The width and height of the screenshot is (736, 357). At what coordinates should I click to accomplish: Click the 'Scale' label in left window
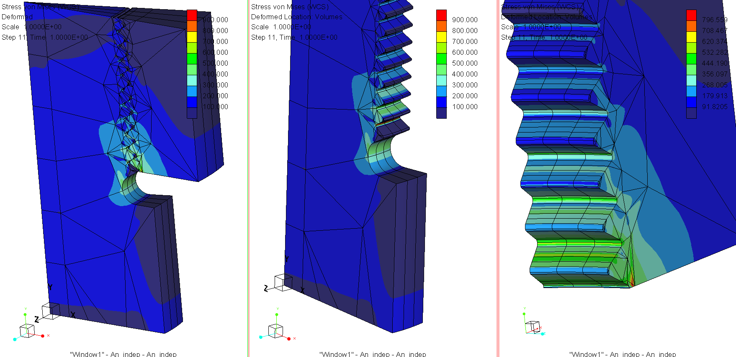tap(10, 27)
